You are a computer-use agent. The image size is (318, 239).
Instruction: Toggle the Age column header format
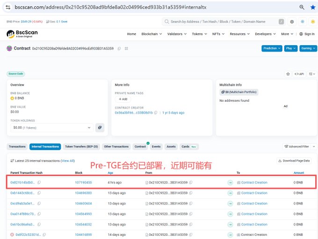(110, 173)
